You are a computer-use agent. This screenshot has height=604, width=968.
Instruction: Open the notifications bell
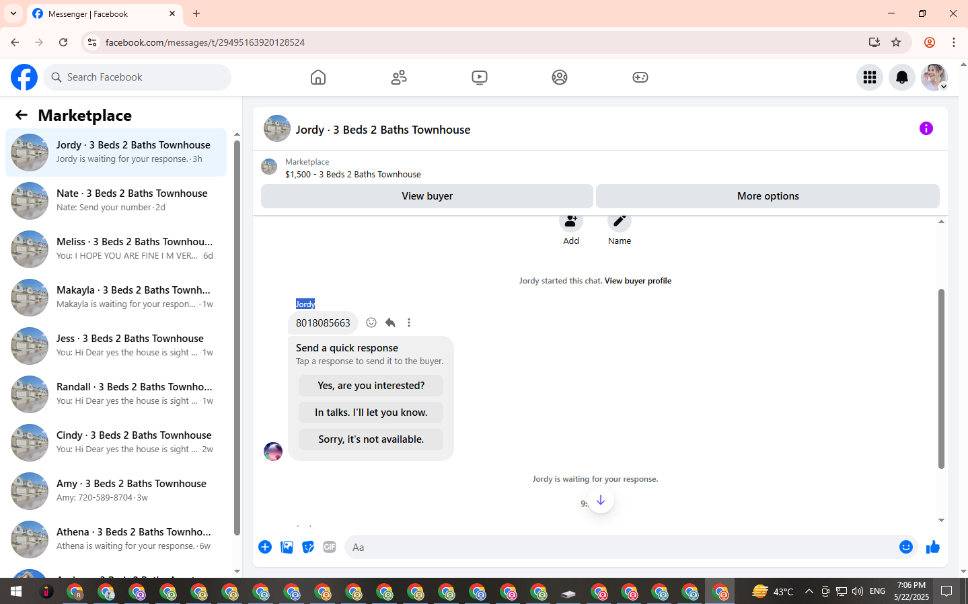902,77
